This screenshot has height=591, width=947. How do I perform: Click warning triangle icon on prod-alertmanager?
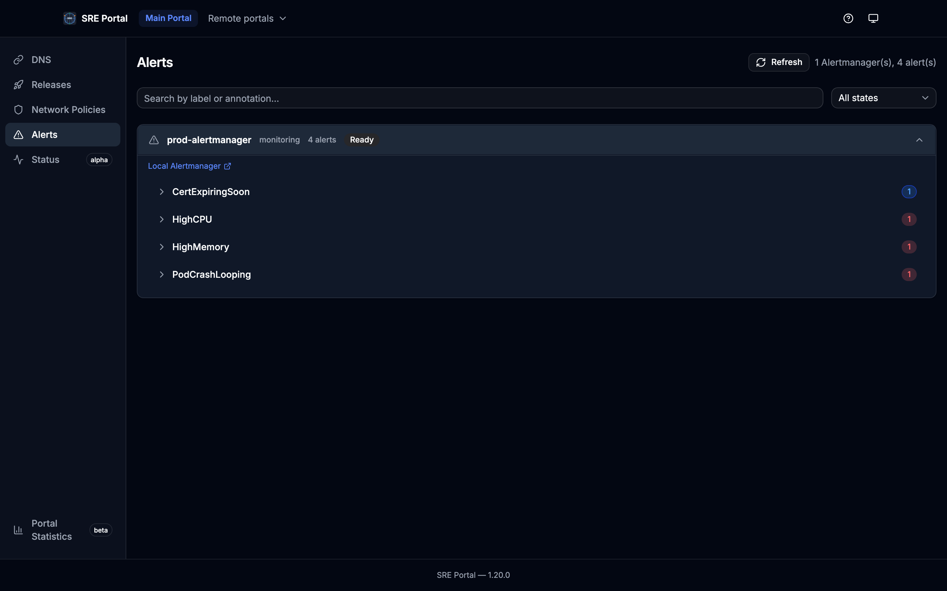[154, 140]
